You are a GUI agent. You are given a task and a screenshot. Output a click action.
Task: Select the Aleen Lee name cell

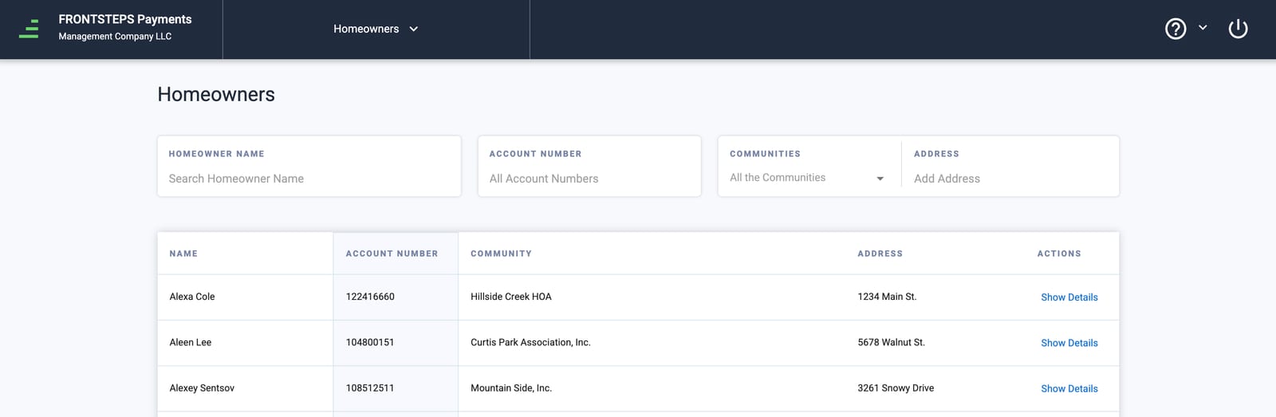[x=191, y=342]
